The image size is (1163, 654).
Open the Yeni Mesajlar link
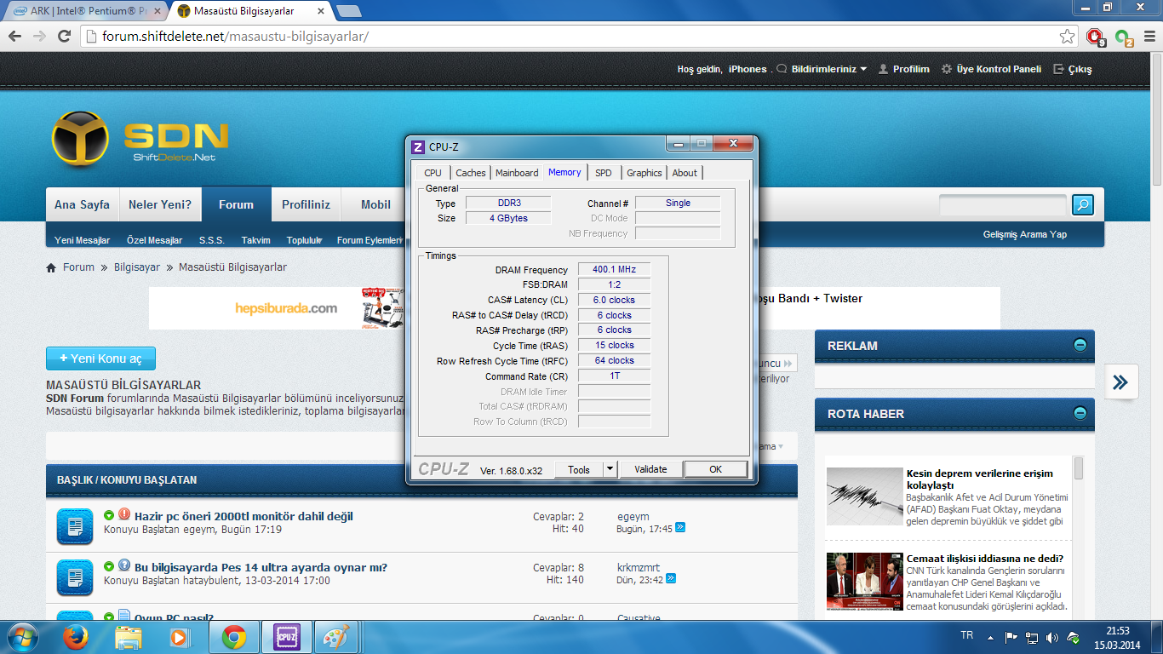(83, 241)
